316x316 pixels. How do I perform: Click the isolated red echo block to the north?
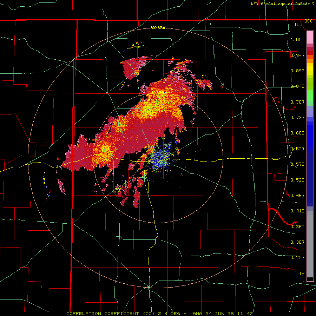point(133,68)
